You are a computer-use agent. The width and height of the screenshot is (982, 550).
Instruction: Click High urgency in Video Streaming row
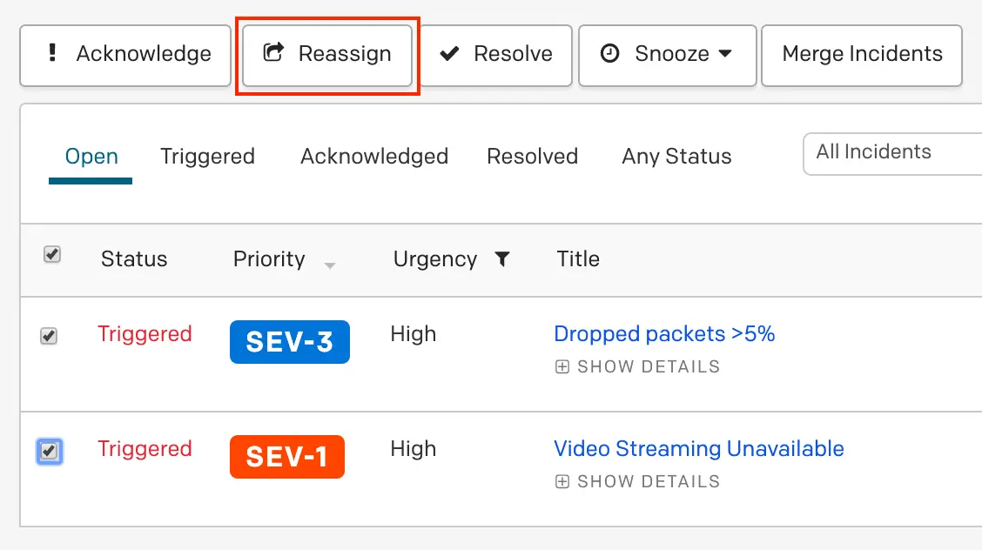click(x=414, y=449)
